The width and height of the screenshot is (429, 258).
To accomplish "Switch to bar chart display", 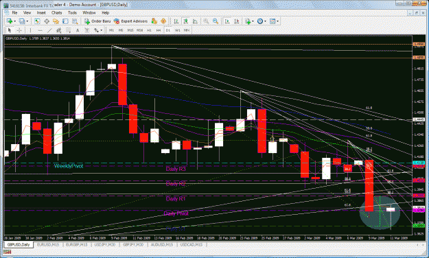I will point(176,21).
